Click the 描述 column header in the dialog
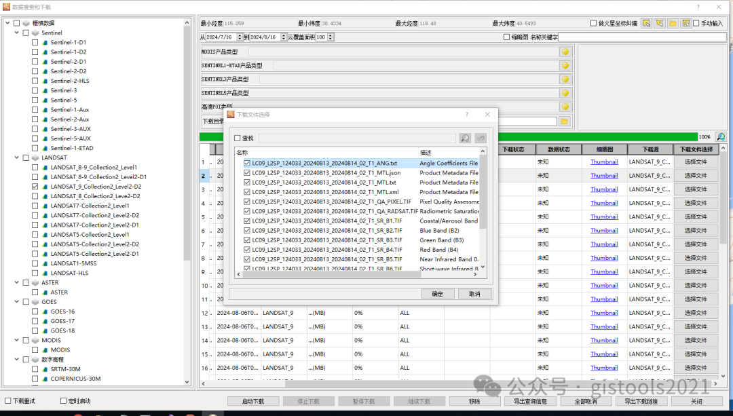 pyautogui.click(x=448, y=153)
